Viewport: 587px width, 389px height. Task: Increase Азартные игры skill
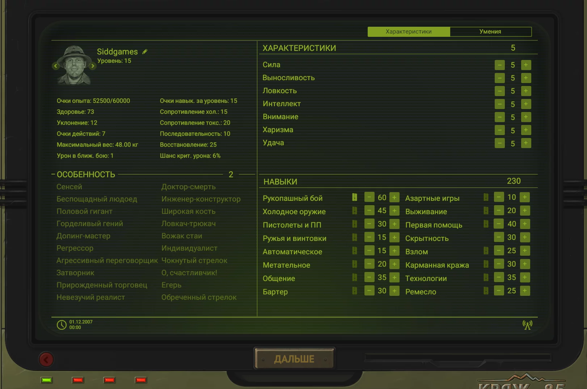click(x=525, y=197)
